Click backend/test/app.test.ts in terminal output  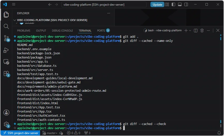pos(38,74)
